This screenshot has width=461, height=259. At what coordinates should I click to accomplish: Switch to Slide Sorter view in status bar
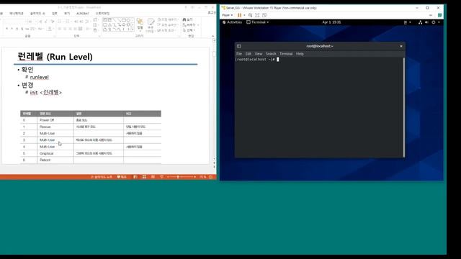pyautogui.click(x=144, y=177)
